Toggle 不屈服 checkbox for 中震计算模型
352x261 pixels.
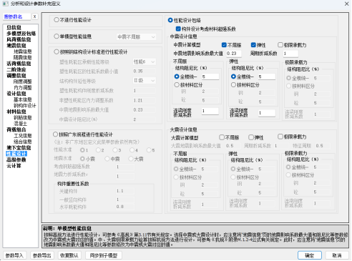point(224,45)
